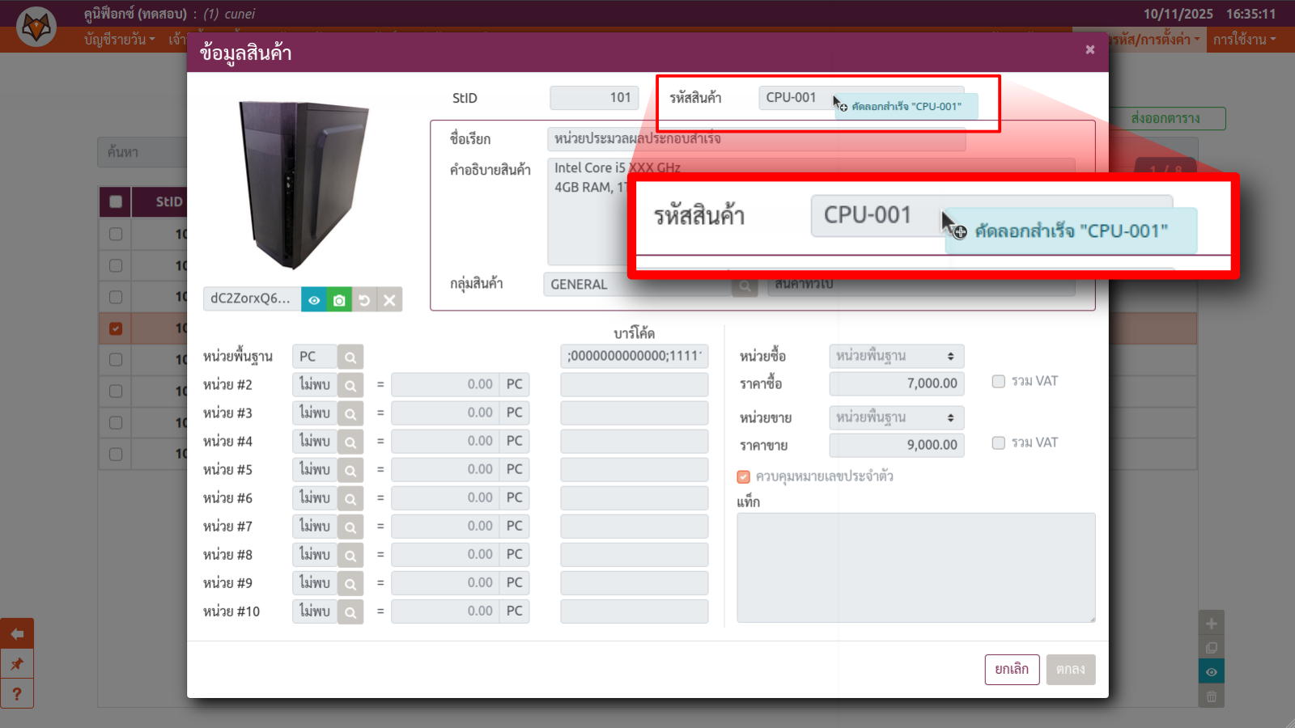
Task: Click the back arrow icon at left
Action: click(x=17, y=634)
